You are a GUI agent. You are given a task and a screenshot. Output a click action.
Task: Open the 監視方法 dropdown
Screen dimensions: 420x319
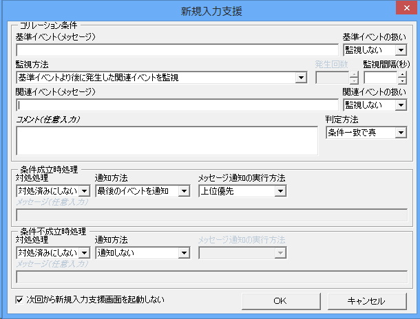(x=162, y=78)
